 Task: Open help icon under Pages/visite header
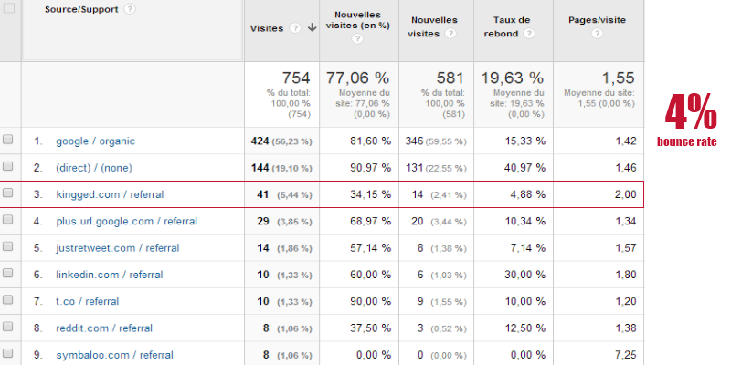(598, 34)
